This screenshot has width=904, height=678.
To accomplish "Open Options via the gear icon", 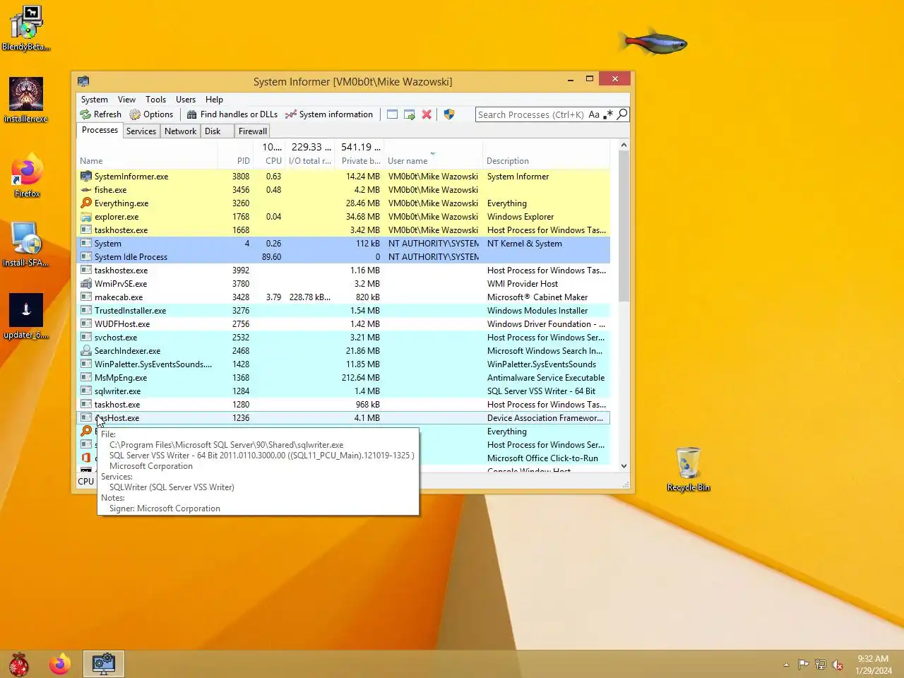I will [135, 114].
